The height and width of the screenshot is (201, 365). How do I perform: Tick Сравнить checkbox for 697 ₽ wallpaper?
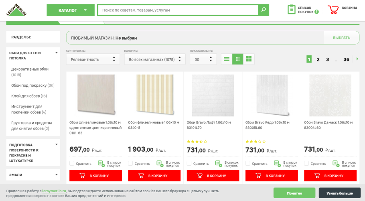pyautogui.click(x=72, y=163)
